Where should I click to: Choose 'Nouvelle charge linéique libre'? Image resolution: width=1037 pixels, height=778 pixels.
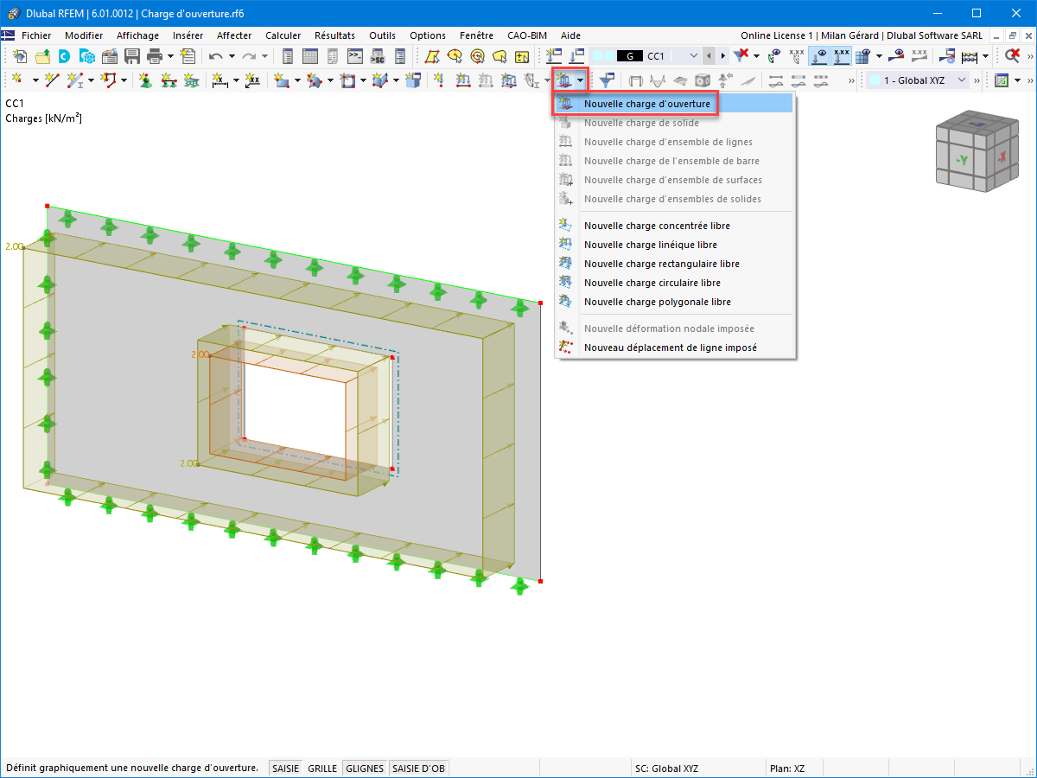674,245
